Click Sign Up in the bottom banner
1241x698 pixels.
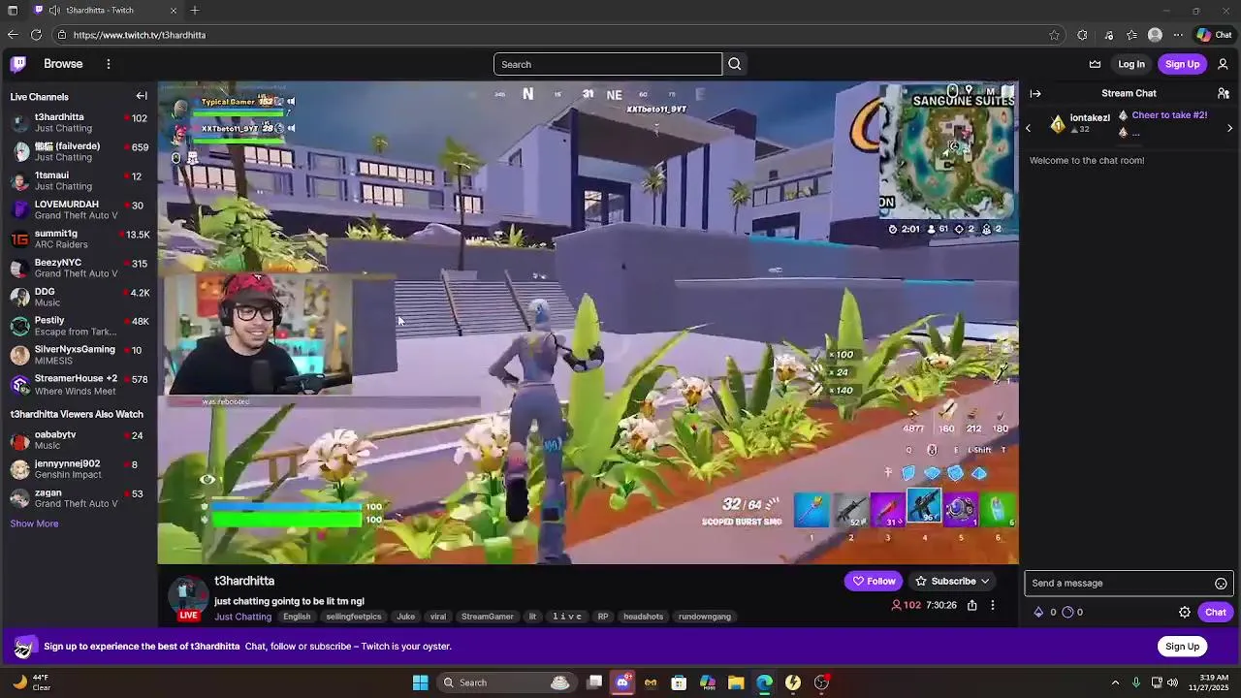tap(1182, 647)
